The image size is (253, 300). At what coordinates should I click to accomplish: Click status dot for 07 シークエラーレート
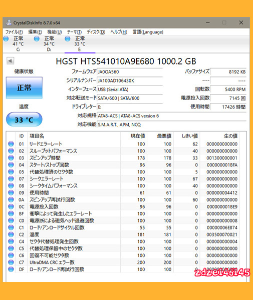click(x=11, y=178)
